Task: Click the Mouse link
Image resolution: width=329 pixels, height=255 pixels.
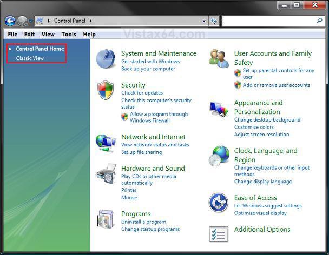Action: [x=129, y=197]
